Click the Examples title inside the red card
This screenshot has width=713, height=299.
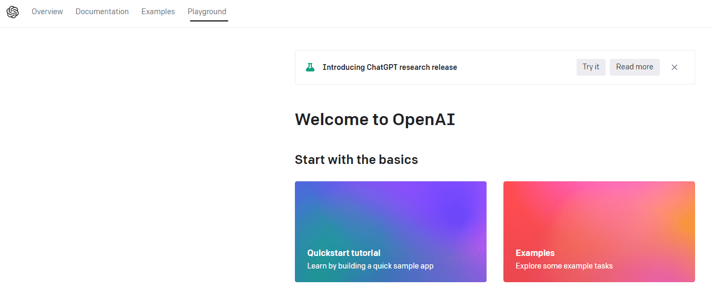click(535, 253)
